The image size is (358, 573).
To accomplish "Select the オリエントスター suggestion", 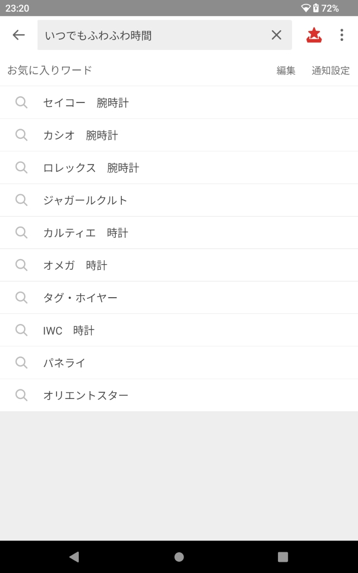I will tap(86, 396).
